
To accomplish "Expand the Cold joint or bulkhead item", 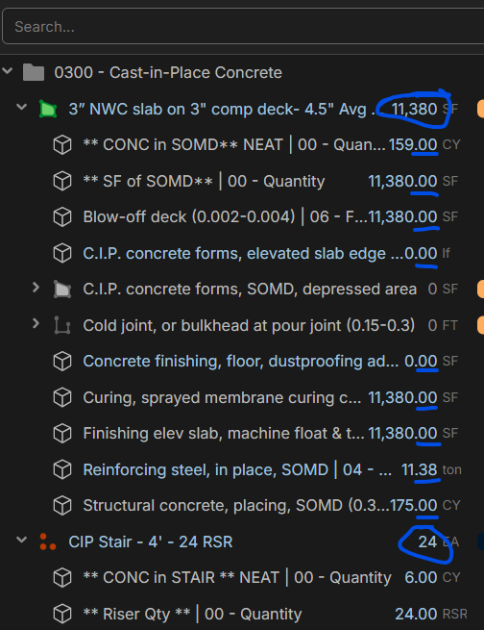I will pyautogui.click(x=36, y=323).
